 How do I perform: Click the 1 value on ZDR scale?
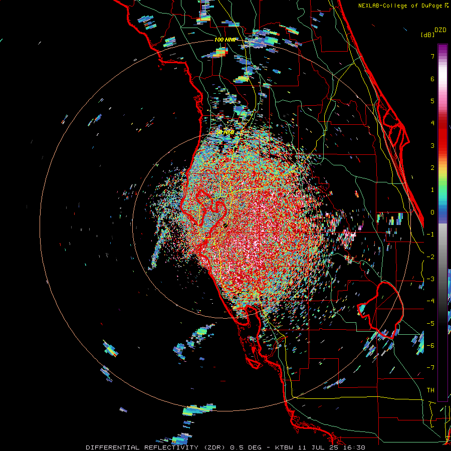[432, 190]
